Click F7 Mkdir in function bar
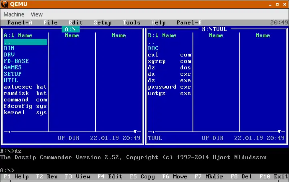This screenshot has width=289, height=182. 209,177
